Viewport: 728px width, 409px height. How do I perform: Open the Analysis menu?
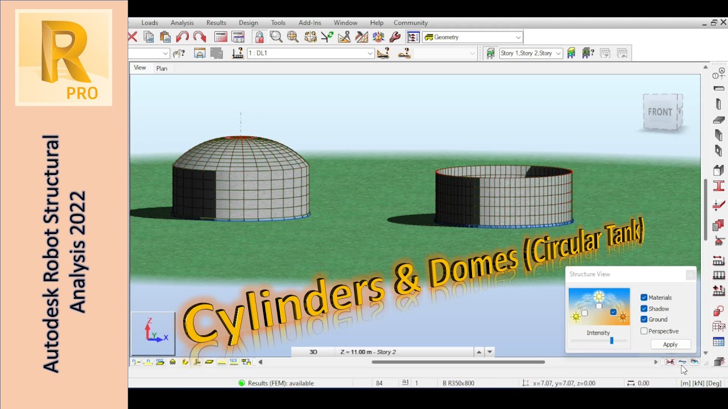tap(182, 23)
